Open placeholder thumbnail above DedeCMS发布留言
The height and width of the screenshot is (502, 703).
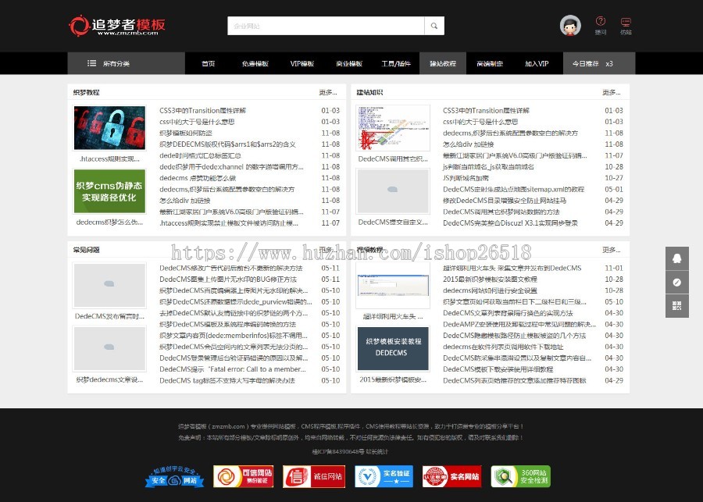[x=109, y=285]
